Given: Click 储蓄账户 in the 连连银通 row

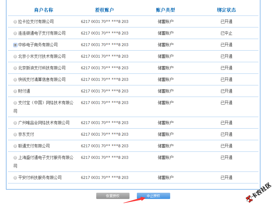Looking at the screenshot, I should click(165, 33).
